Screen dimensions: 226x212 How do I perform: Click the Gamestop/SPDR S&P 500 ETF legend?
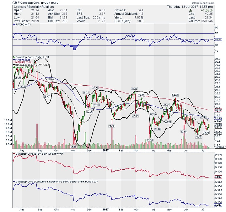tap(38, 154)
